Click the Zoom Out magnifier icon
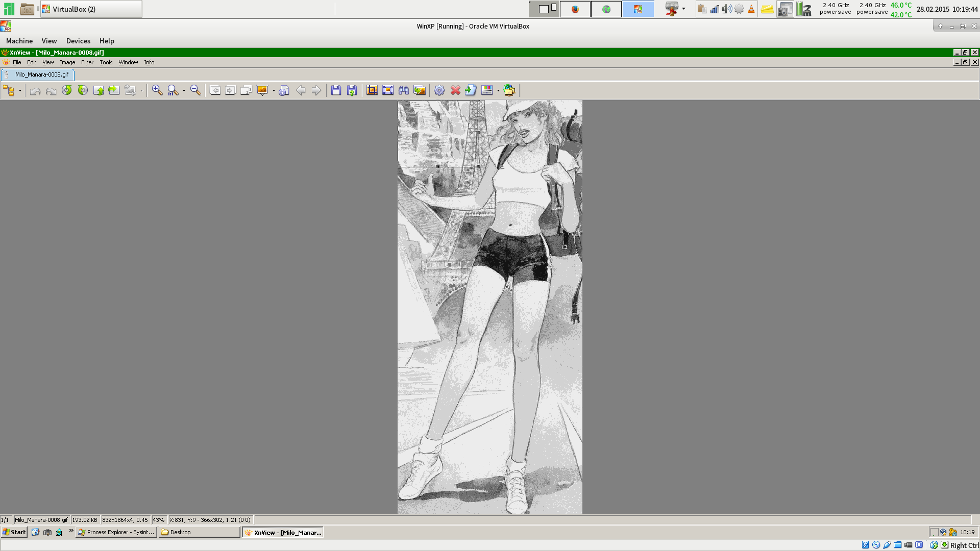The width and height of the screenshot is (980, 551). pyautogui.click(x=195, y=90)
